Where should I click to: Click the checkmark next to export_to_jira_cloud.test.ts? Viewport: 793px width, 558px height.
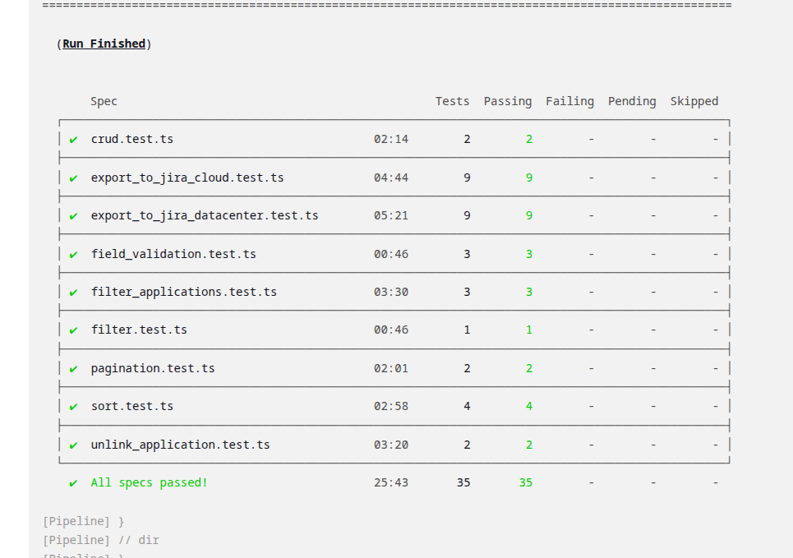tap(73, 178)
